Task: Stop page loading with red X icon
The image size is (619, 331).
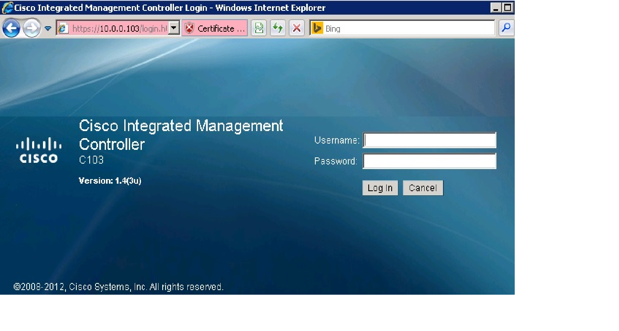Action: tap(297, 28)
